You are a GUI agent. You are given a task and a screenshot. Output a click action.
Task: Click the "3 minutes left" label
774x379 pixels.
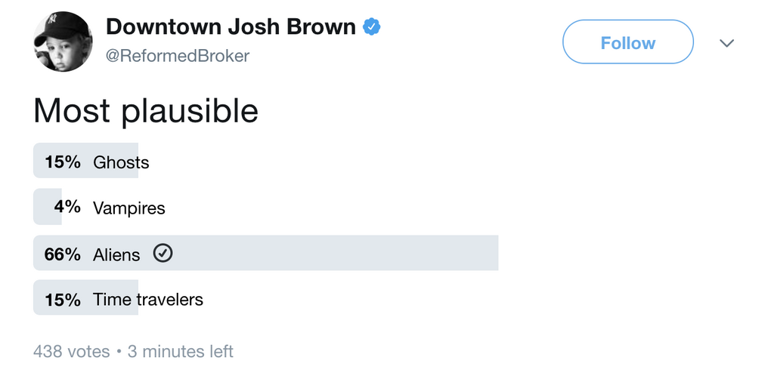[180, 351]
